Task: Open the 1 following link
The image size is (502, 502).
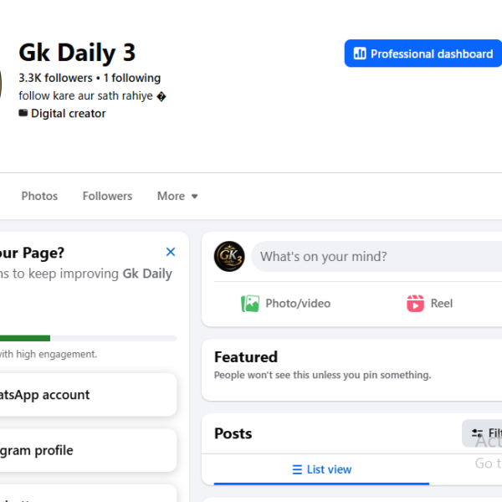Action: click(x=132, y=78)
